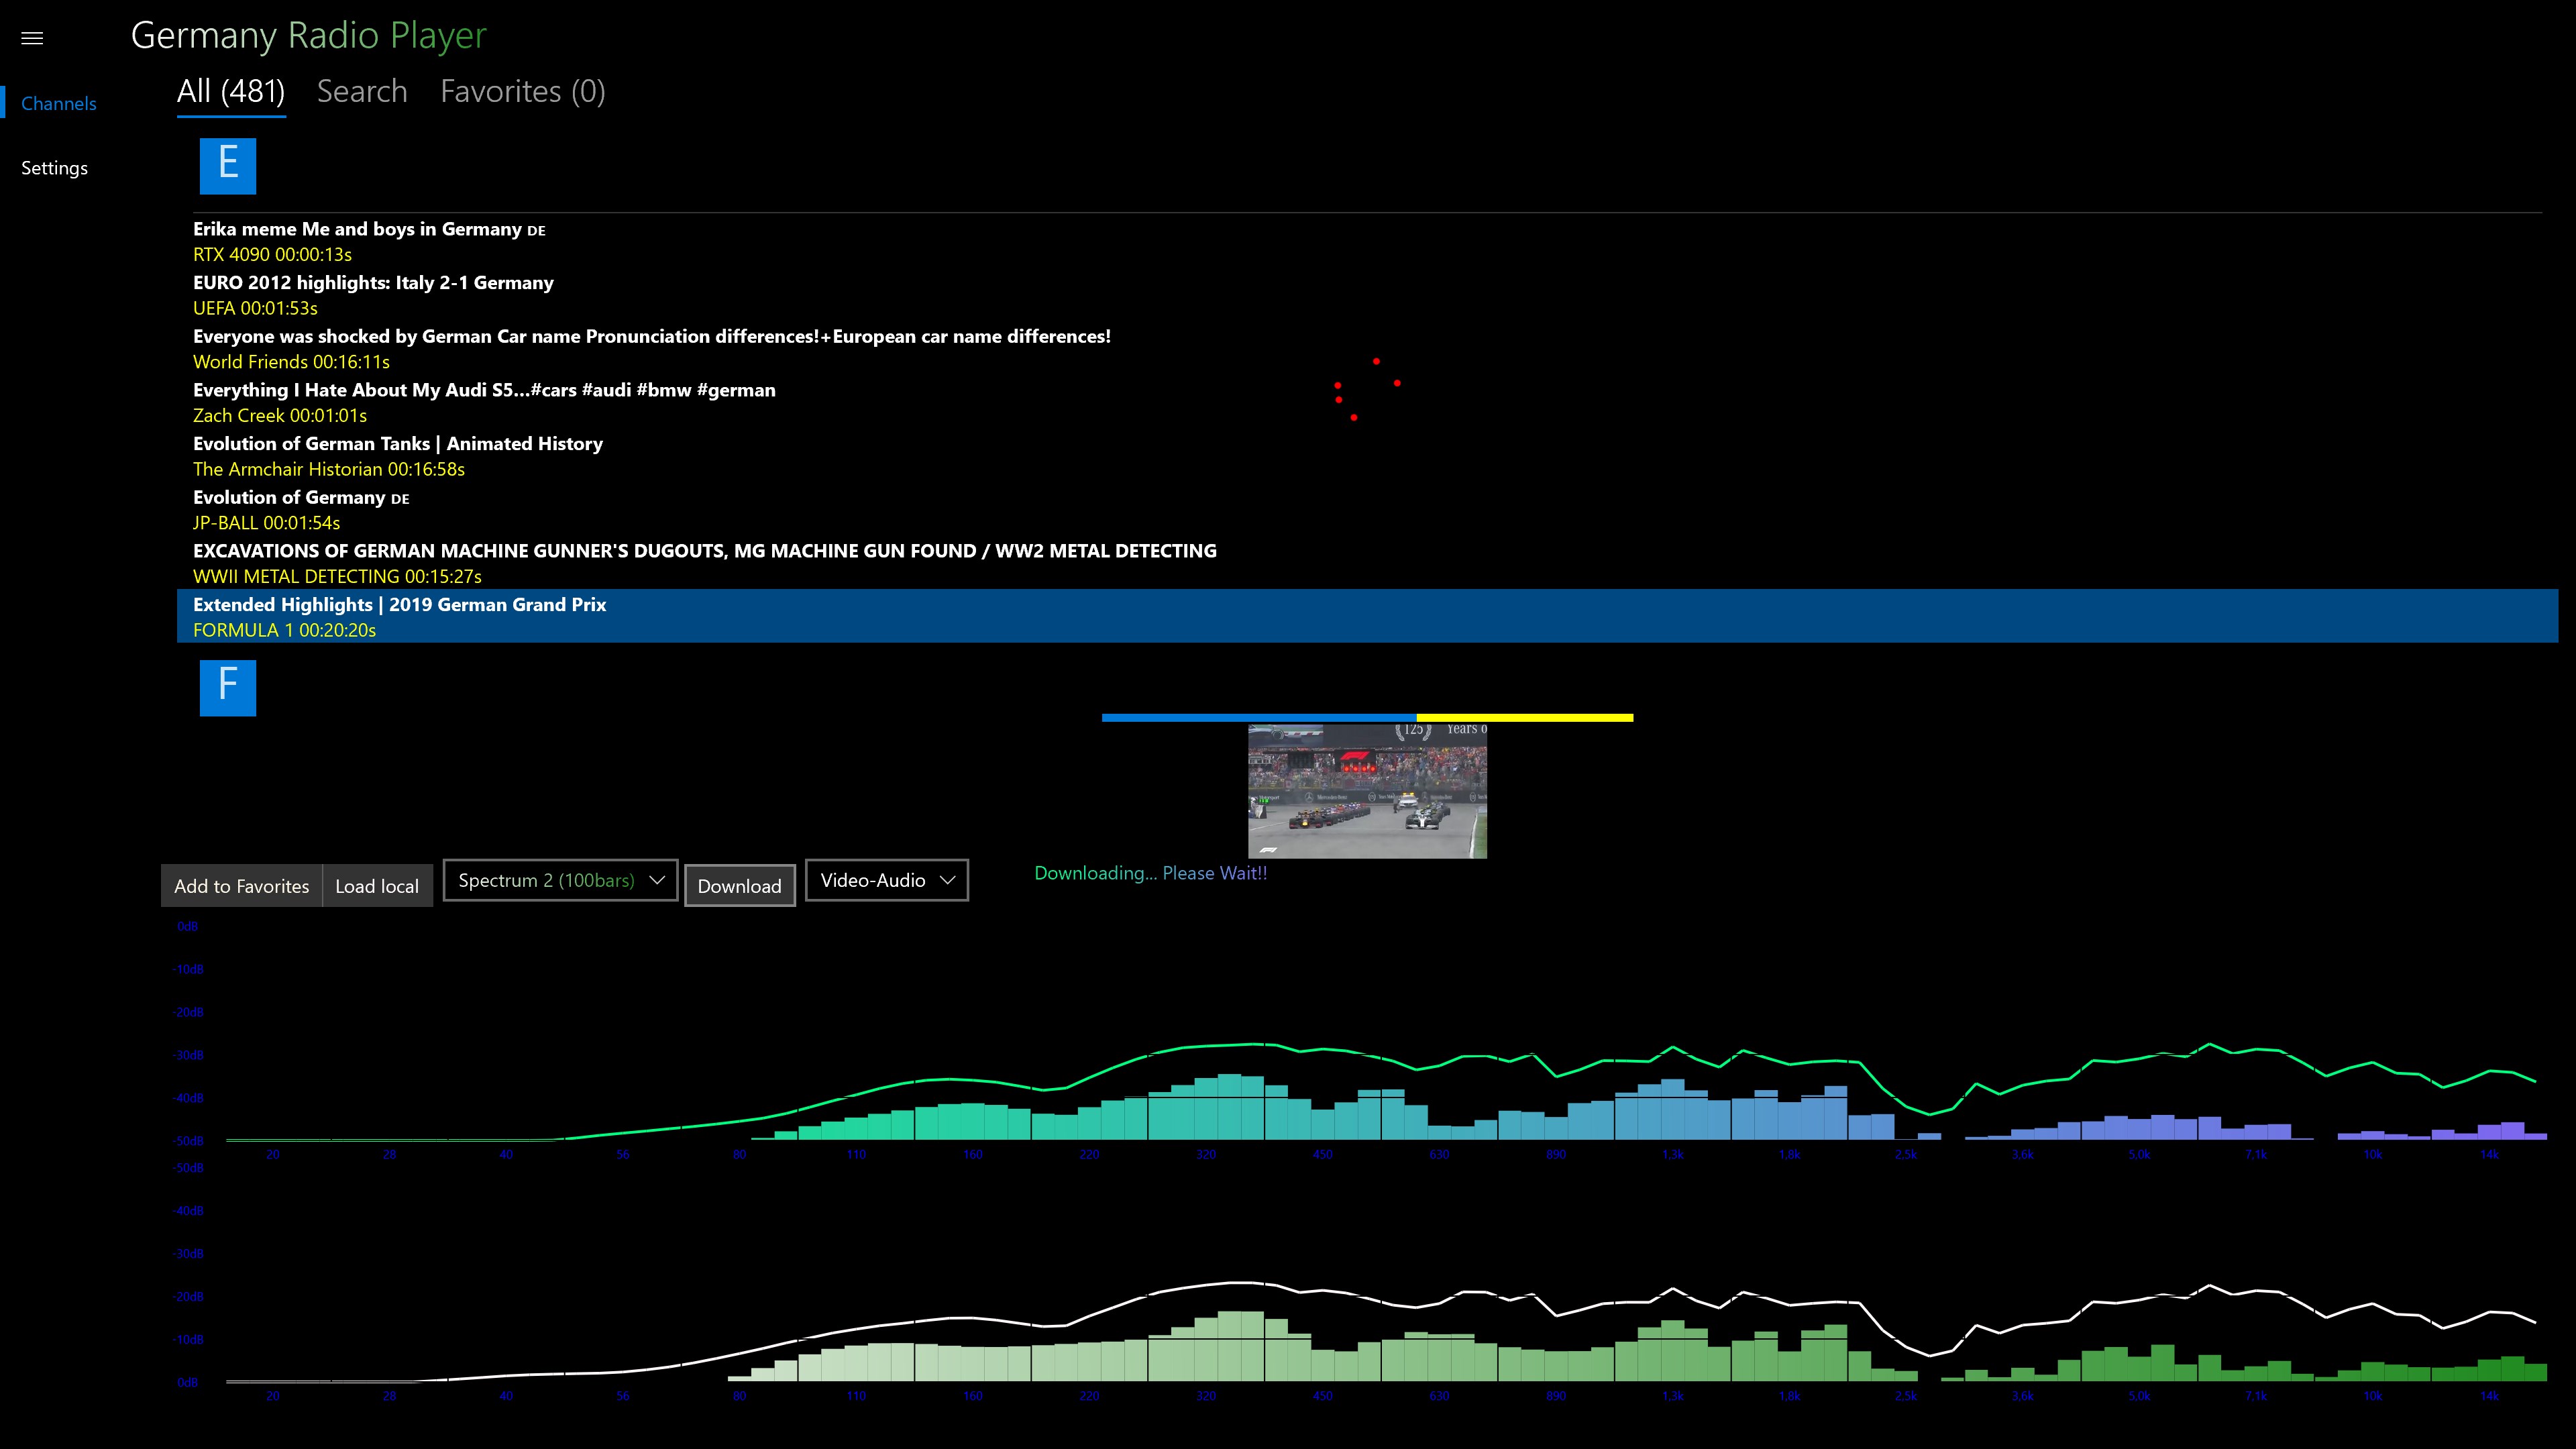Choose Everything I Hate About My Audi S5
Screen dimensions: 2576x1449
click(x=484, y=401)
